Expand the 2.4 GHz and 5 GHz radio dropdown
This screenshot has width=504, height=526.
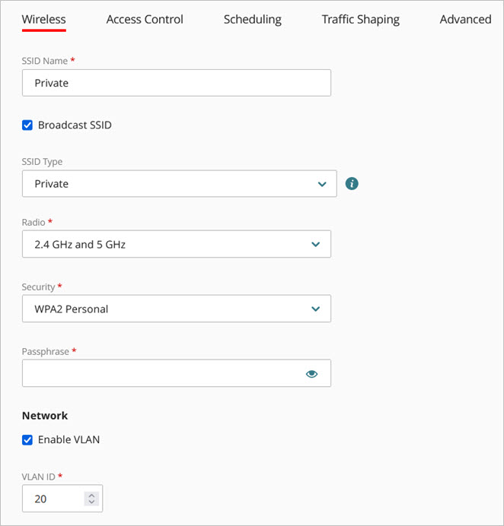pyautogui.click(x=167, y=244)
